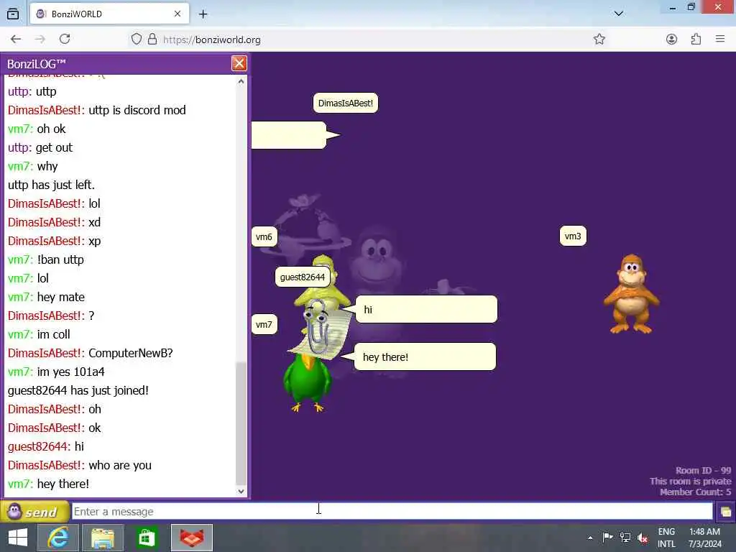
Task: Go back with the browser back arrow
Action: tap(16, 40)
